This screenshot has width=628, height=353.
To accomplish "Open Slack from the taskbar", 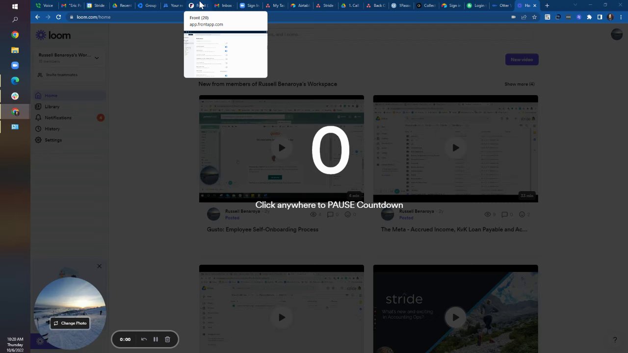I will 15,96.
